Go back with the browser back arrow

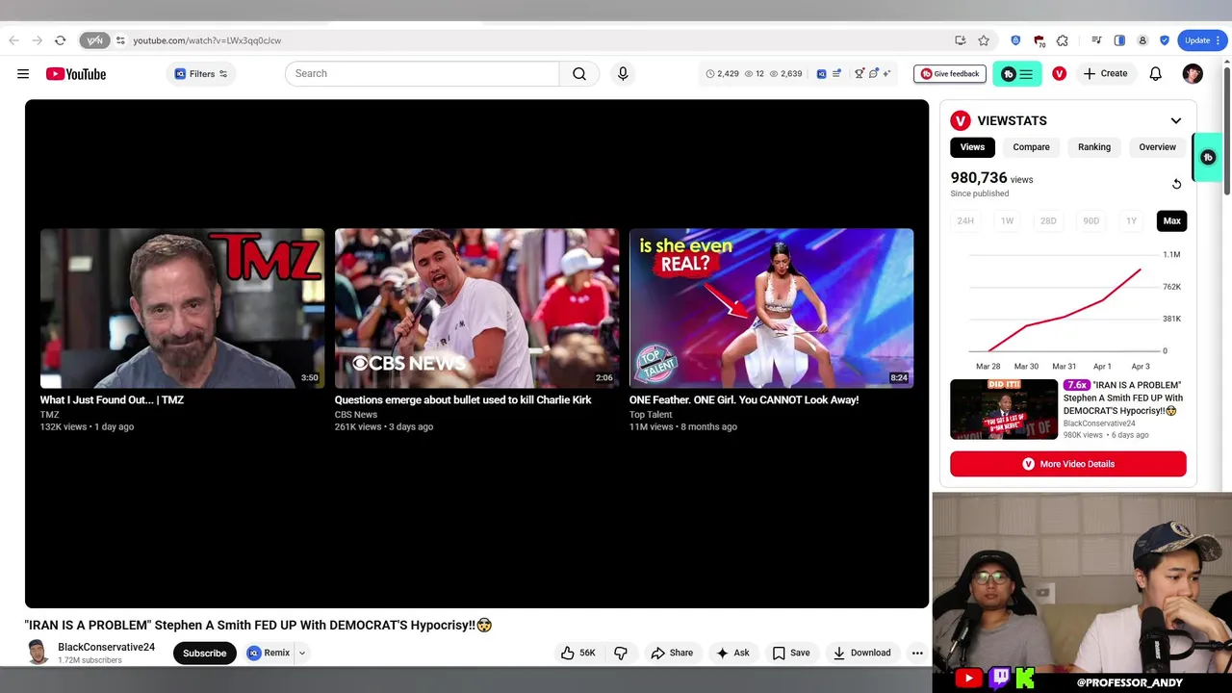pyautogui.click(x=13, y=40)
